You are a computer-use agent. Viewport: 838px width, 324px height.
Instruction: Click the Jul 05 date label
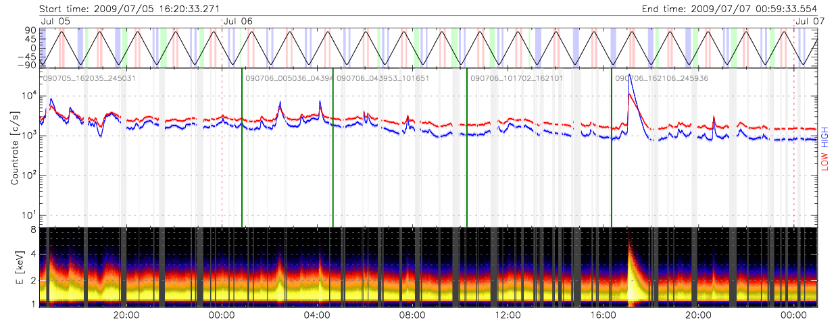coord(55,22)
